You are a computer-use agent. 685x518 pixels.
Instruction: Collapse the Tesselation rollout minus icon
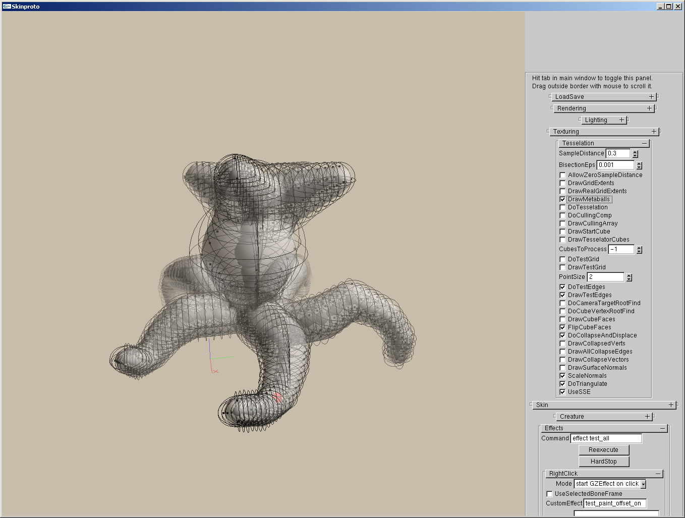pyautogui.click(x=644, y=143)
